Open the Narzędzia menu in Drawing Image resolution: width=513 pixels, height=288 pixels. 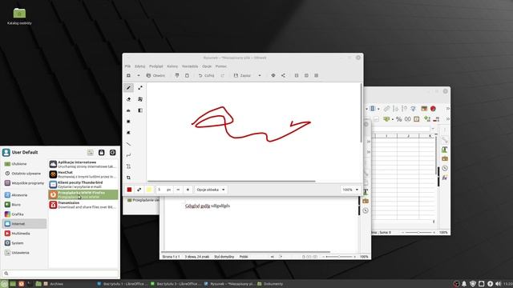click(190, 66)
